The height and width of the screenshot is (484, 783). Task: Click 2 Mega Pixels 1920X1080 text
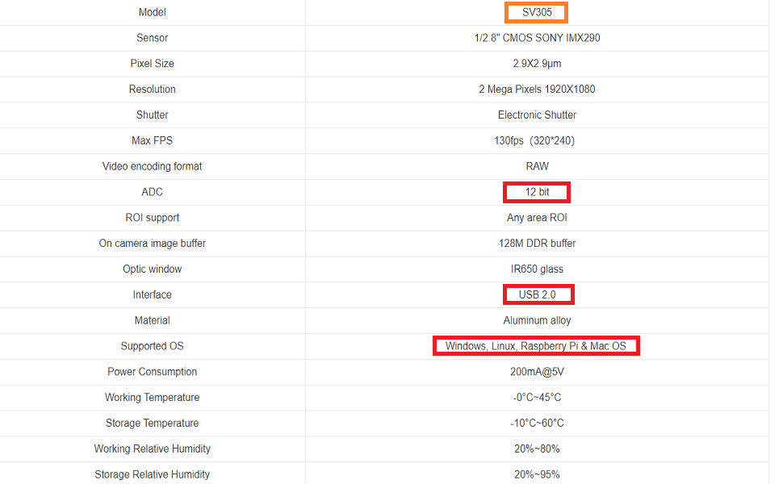537,90
